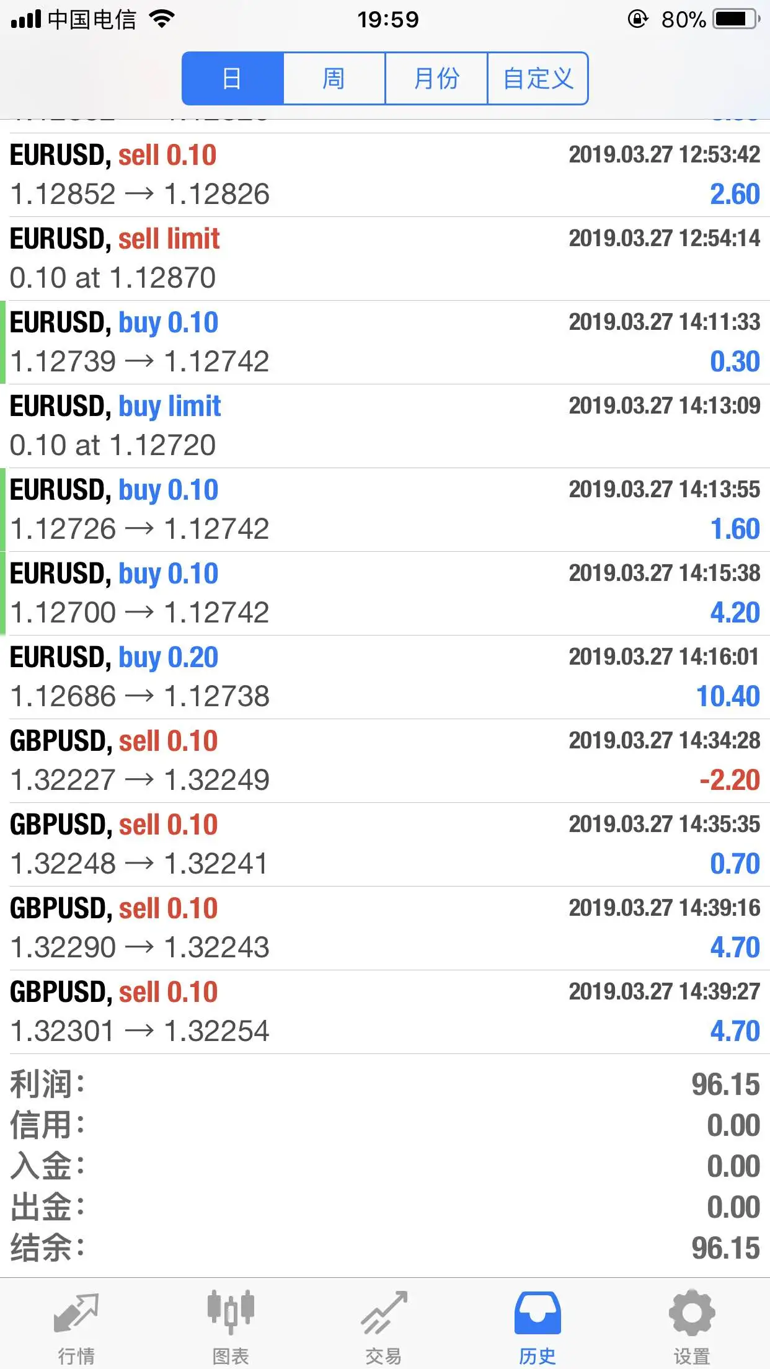Tap the 利润 profit total of 96.15
770x1369 pixels.
pos(725,1084)
